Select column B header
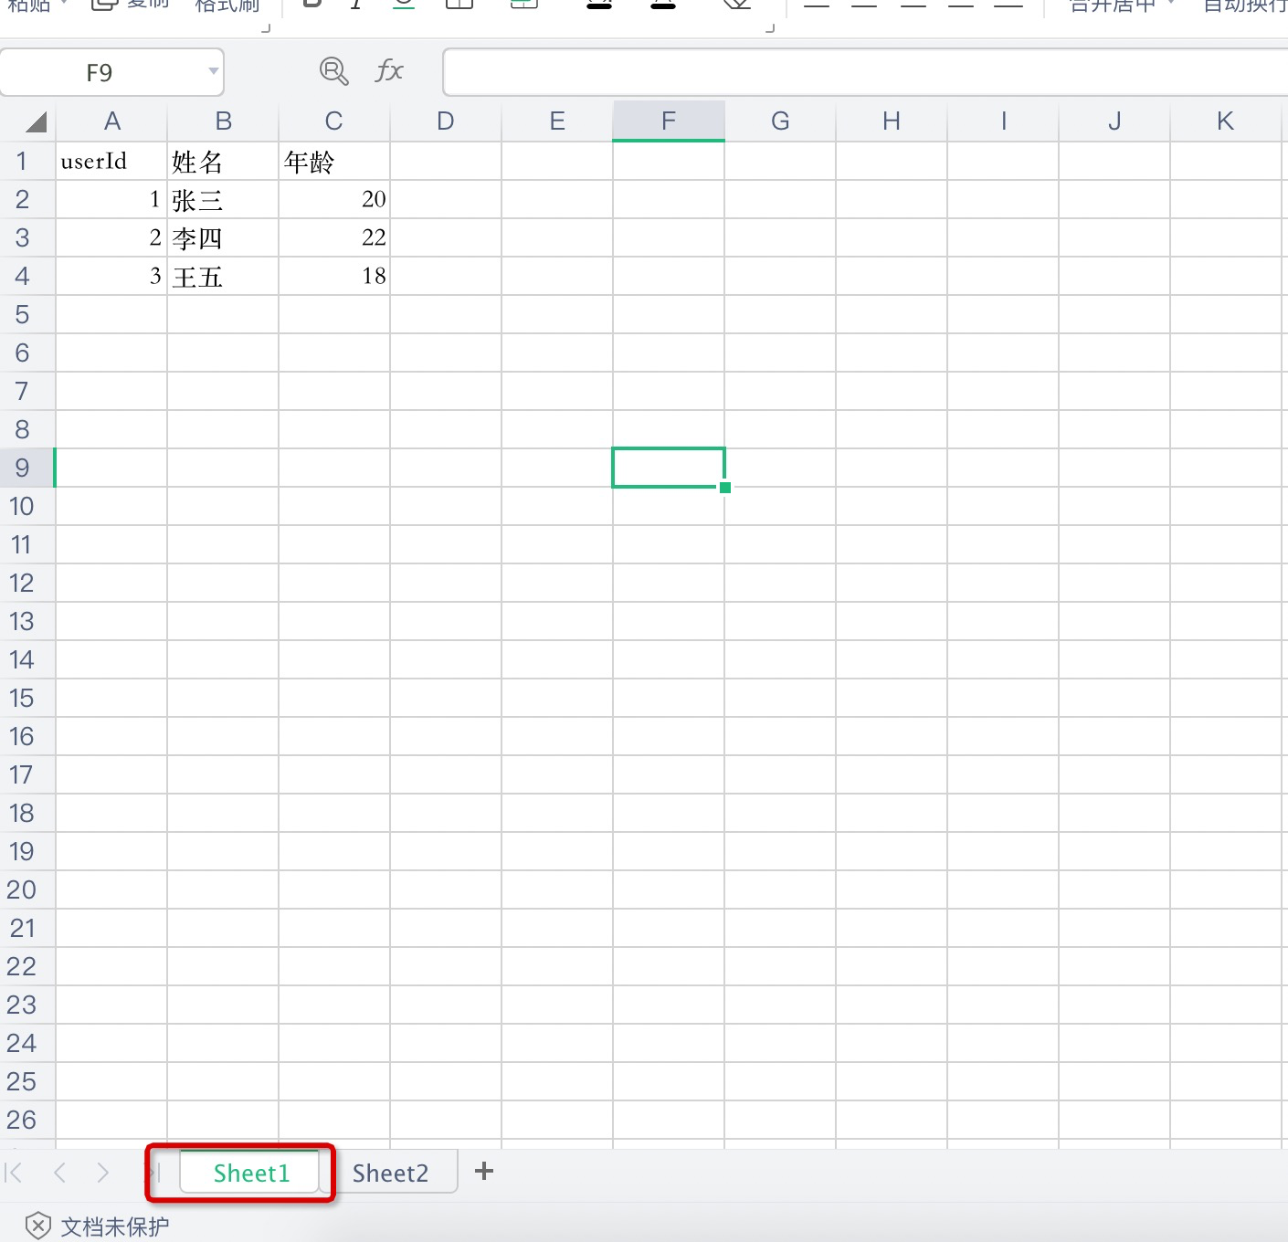Screen dimensions: 1288x1242 (x=223, y=121)
